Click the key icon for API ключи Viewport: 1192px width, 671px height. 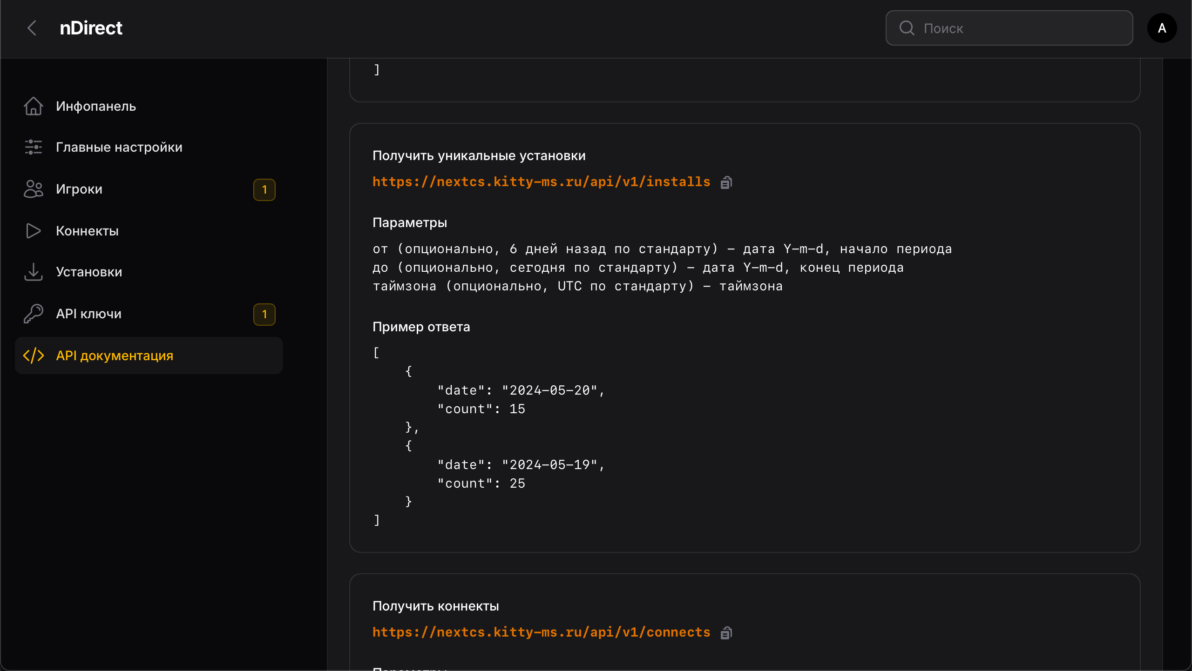pos(34,314)
